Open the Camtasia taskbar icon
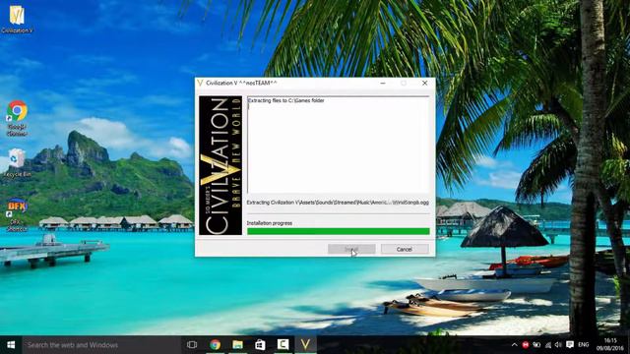This screenshot has height=354, width=630. point(283,345)
